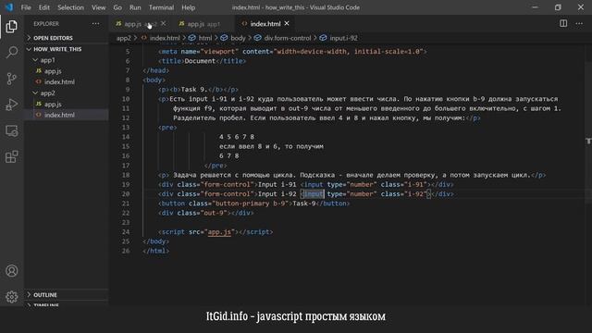The image size is (592, 333).
Task: Click the button-primary b-9 class value
Action: pos(251,203)
